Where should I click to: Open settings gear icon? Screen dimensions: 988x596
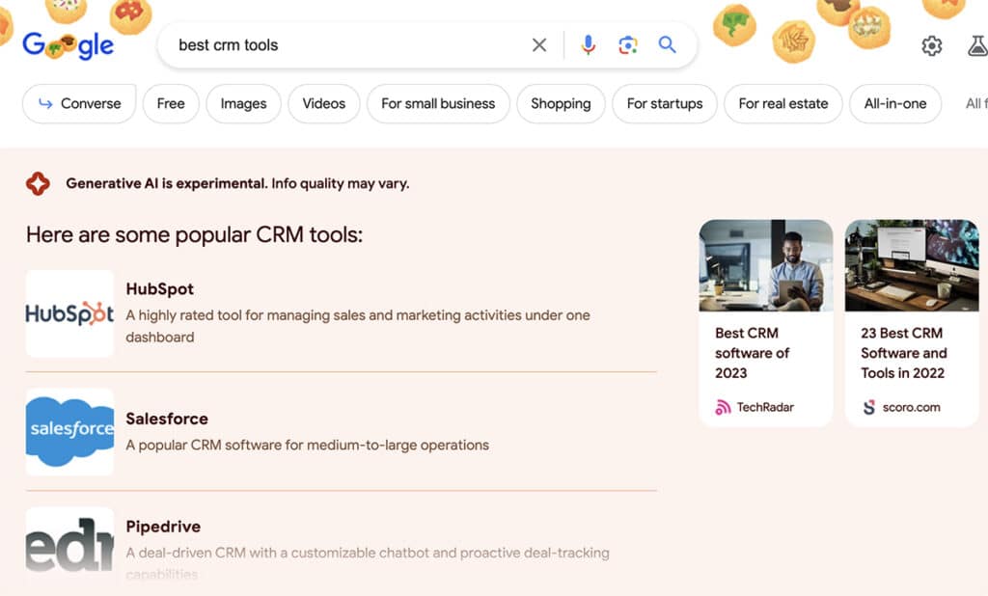931,46
